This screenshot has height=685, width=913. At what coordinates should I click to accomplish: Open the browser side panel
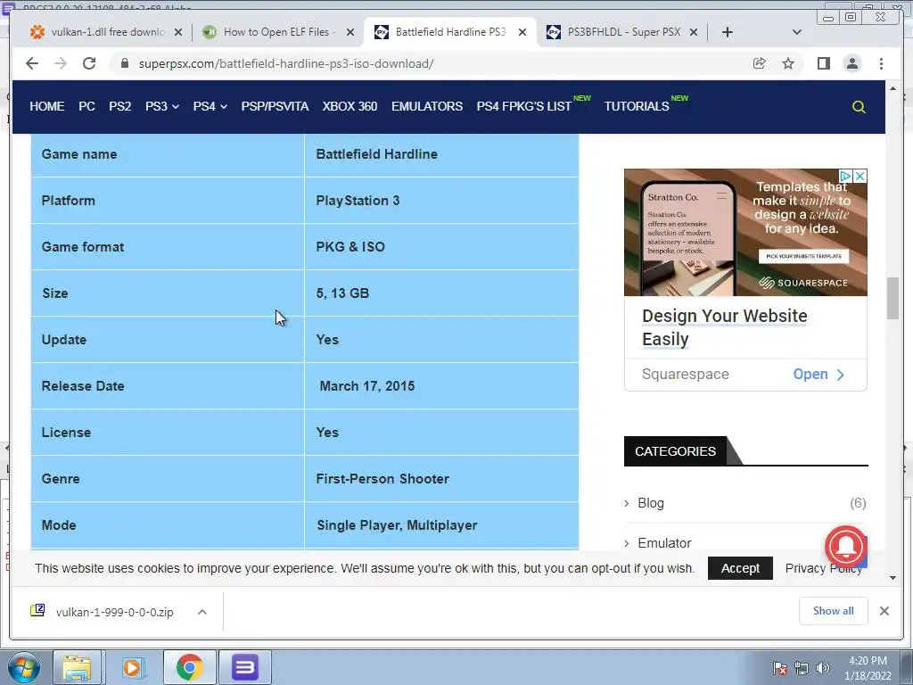tap(823, 63)
